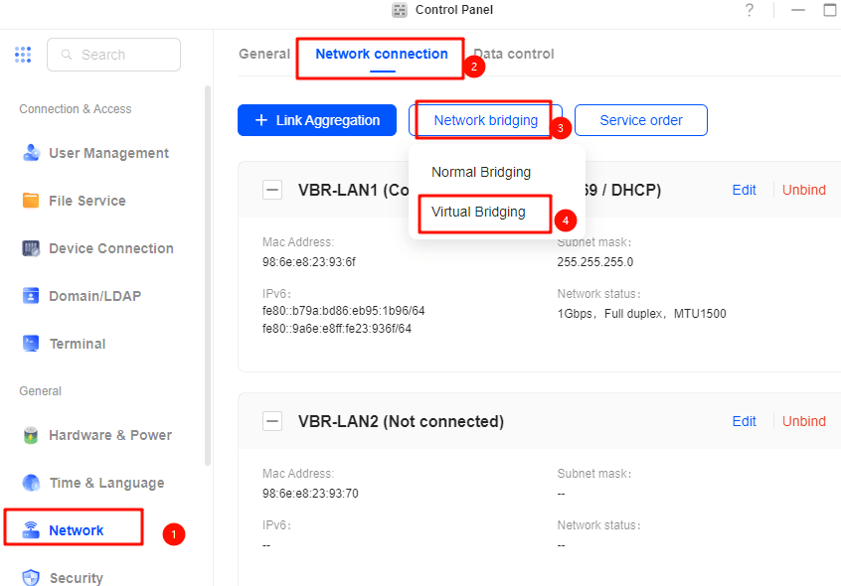Click the Connection & Access section label

(x=76, y=108)
